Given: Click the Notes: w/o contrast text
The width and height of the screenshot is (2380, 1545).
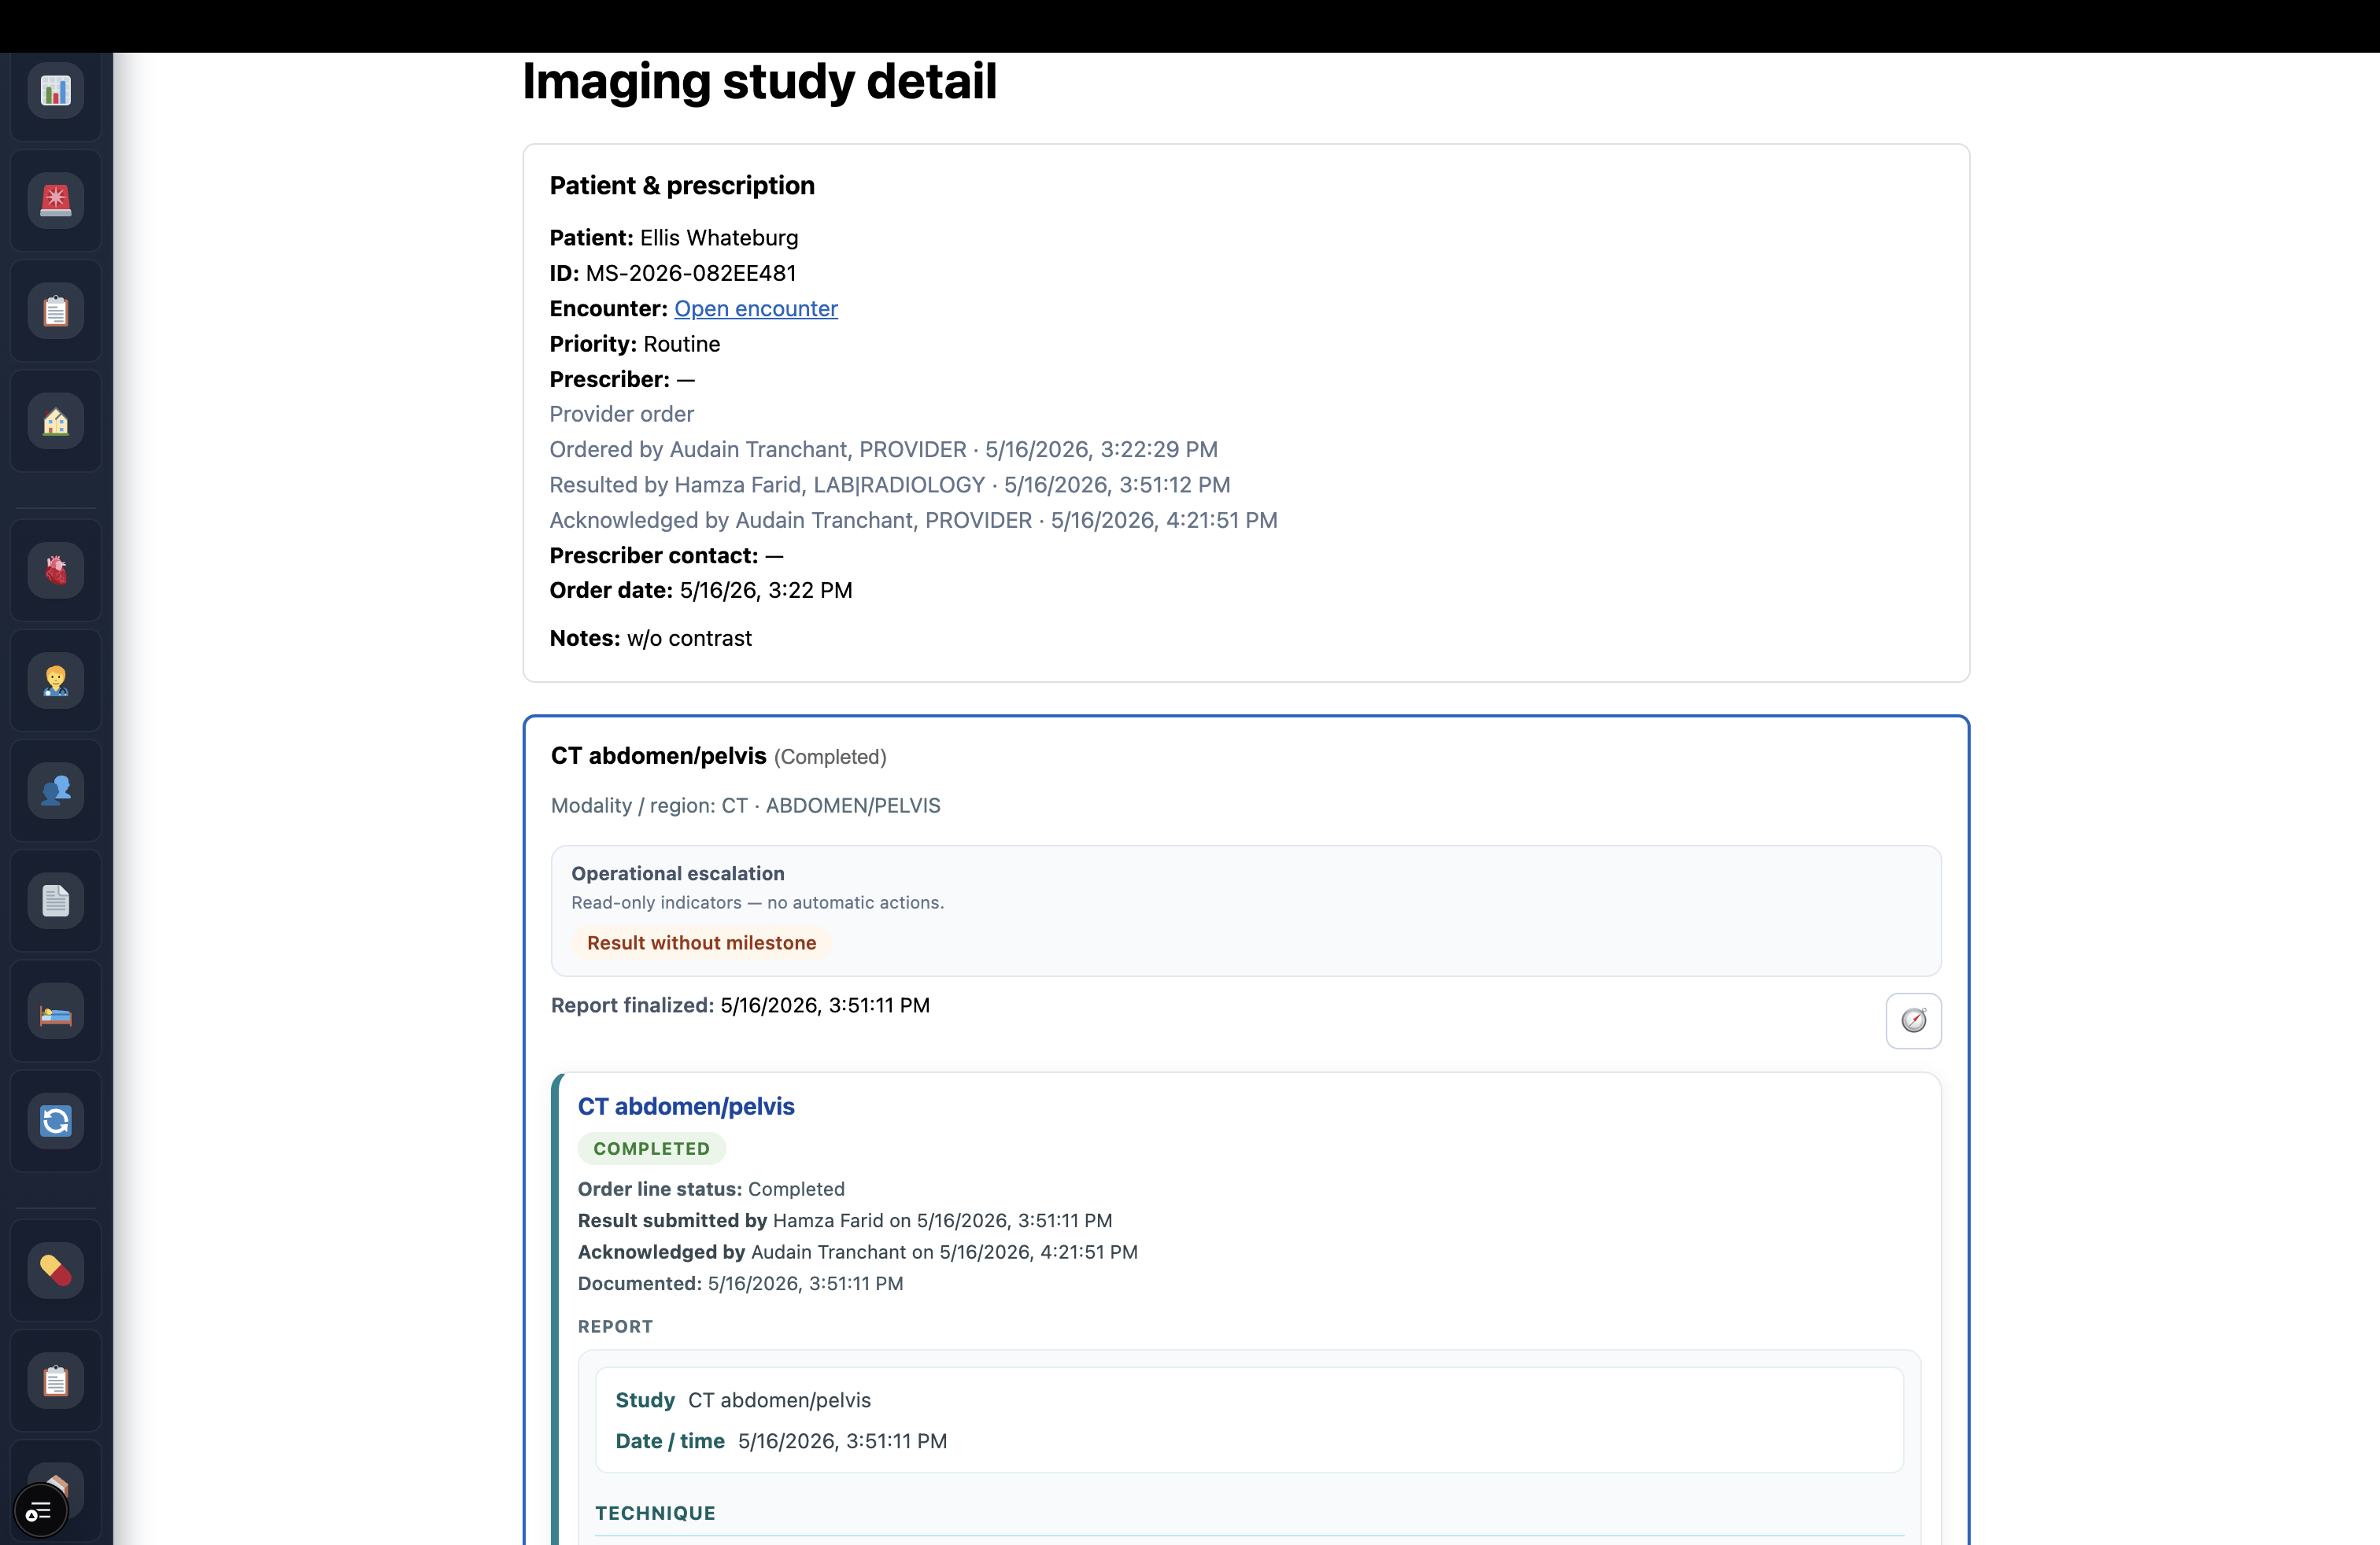Looking at the screenshot, I should [651, 639].
